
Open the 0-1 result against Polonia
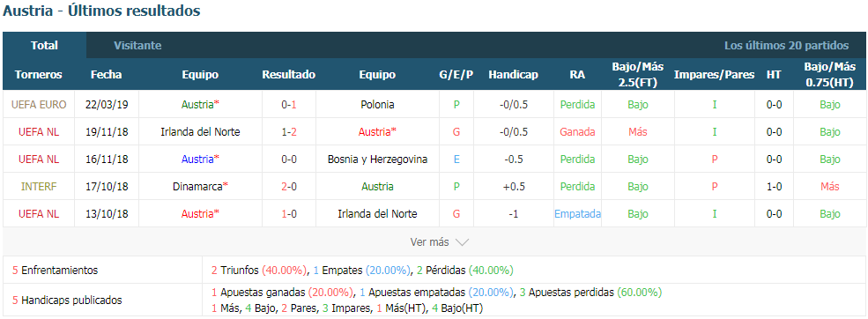point(289,104)
